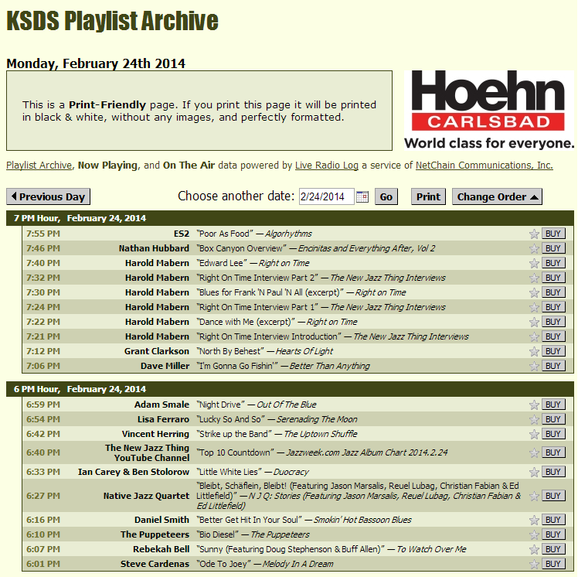Viewport: 578px width, 577px height.
Task: Star Right On Time Interview Part 2
Action: [x=534, y=278]
